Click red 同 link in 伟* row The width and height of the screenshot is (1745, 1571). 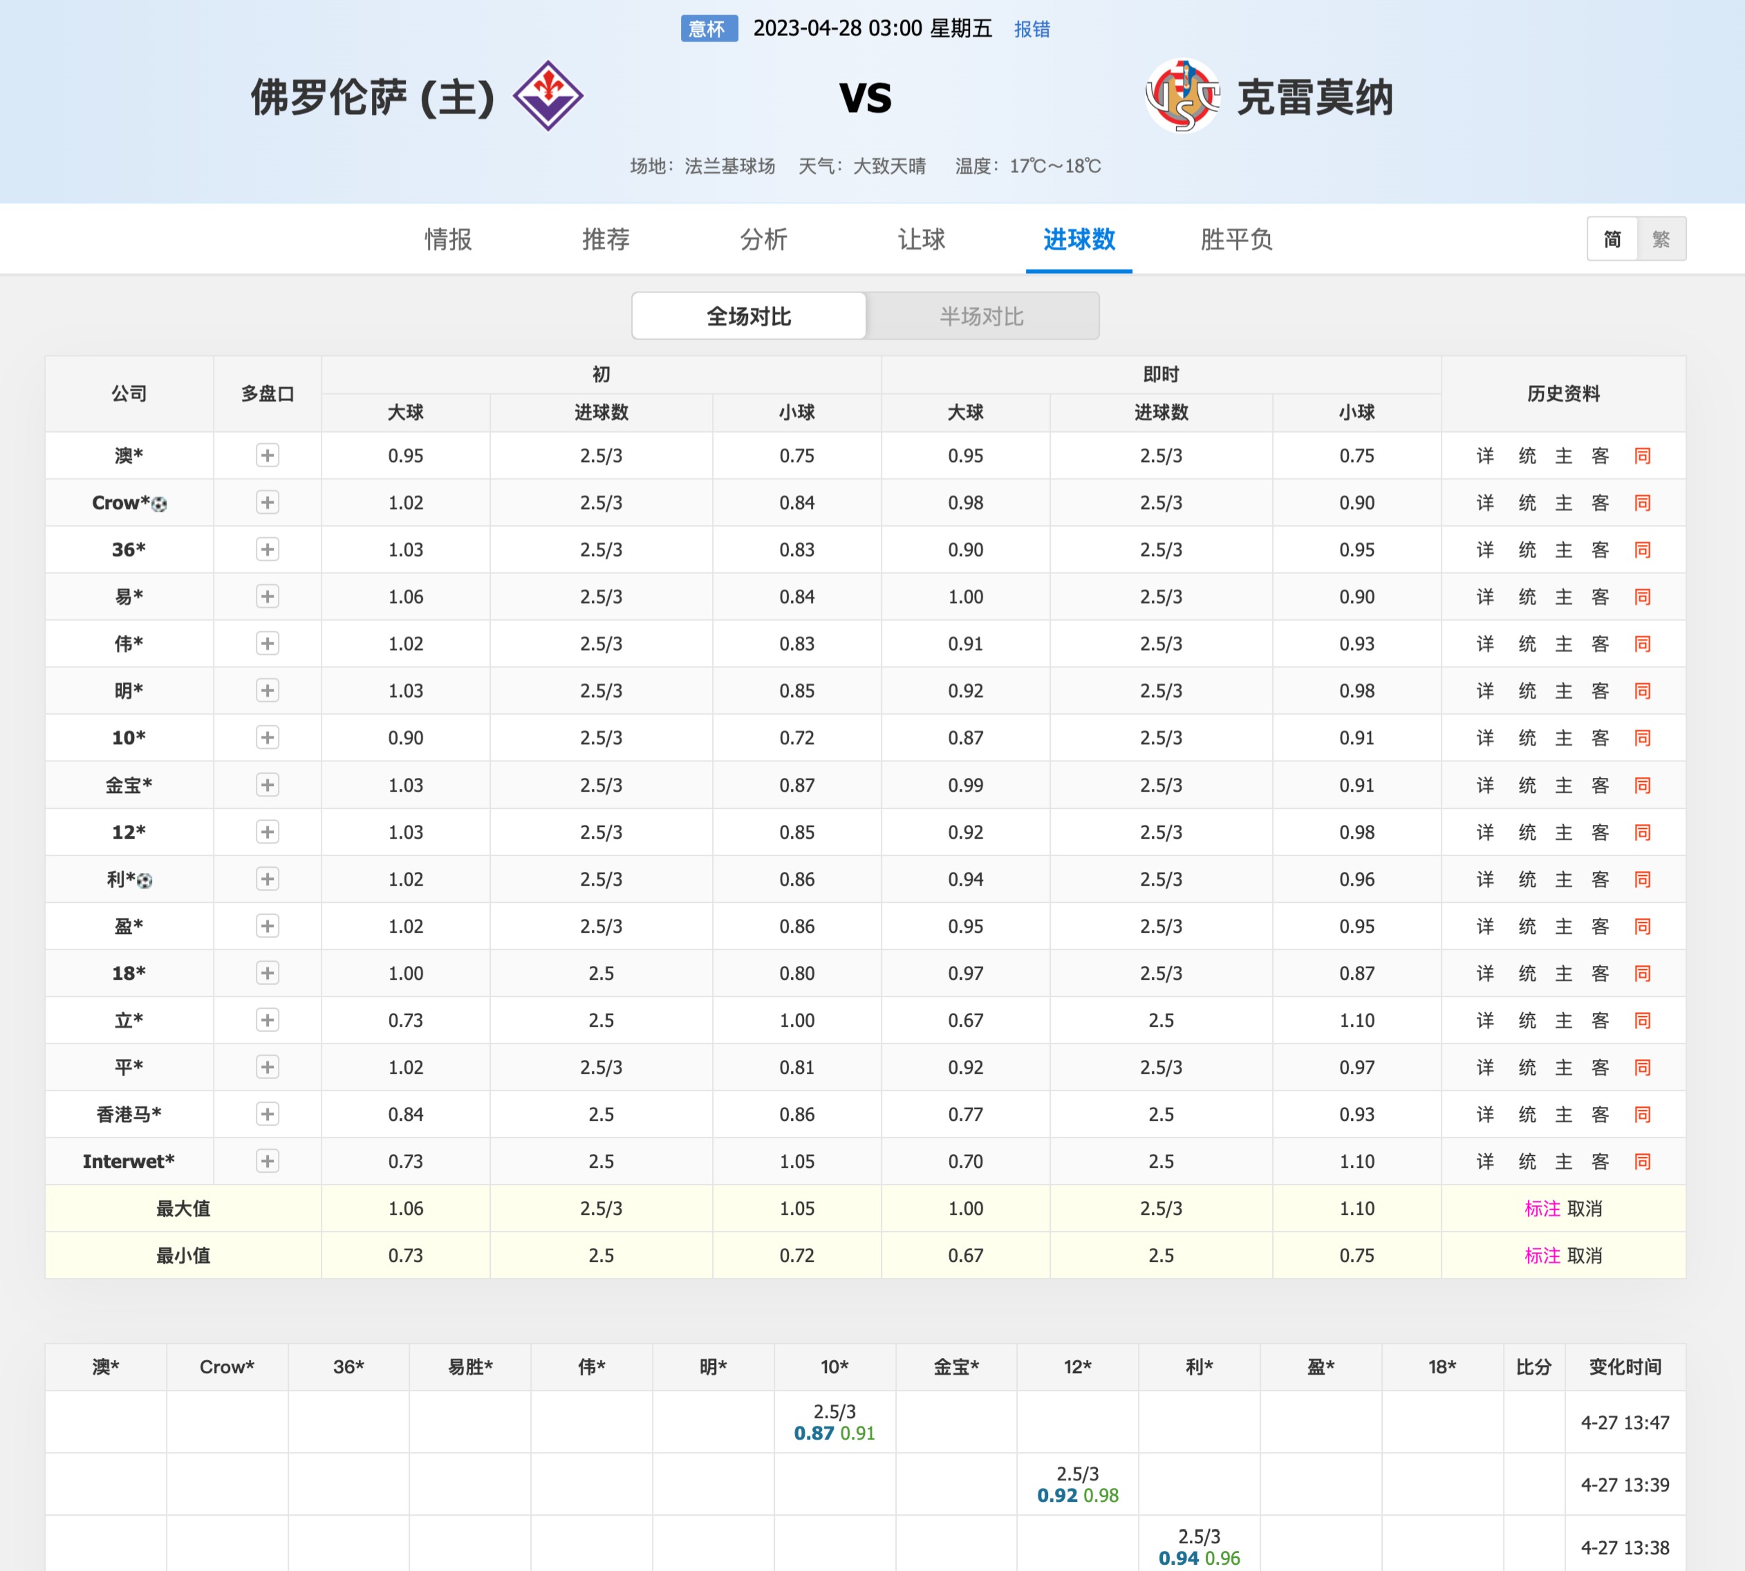click(1642, 643)
